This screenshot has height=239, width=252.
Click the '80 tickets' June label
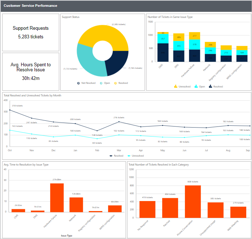point(185,142)
